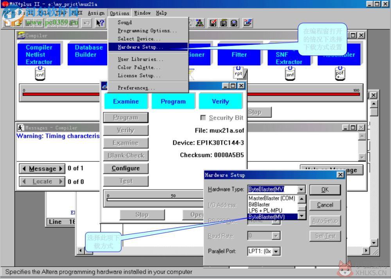The width and height of the screenshot is (391, 279).
Task: Click the Messages window title icon
Action: [x=21, y=128]
